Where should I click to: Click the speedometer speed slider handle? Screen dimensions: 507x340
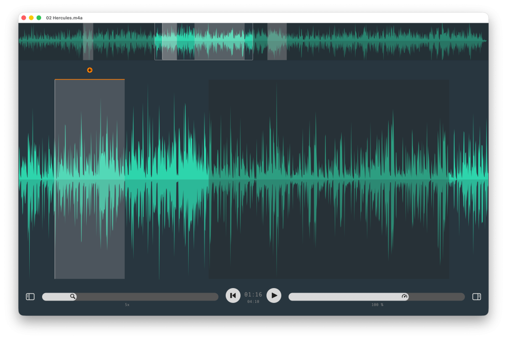(405, 297)
